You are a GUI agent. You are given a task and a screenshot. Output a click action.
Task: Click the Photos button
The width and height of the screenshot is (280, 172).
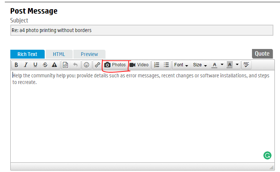coord(115,65)
